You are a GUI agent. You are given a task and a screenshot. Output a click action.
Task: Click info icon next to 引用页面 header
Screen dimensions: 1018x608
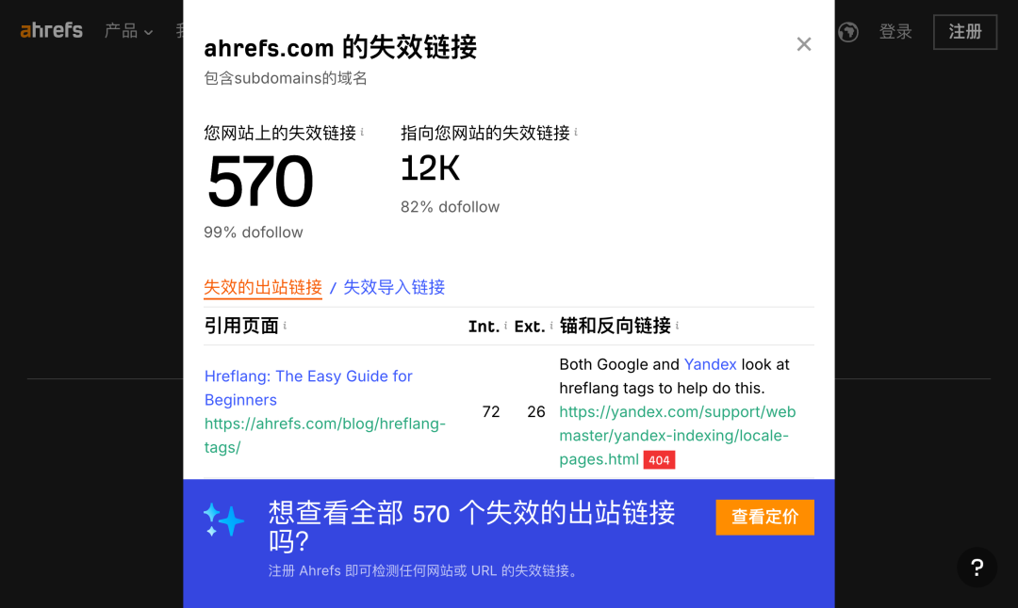point(285,326)
